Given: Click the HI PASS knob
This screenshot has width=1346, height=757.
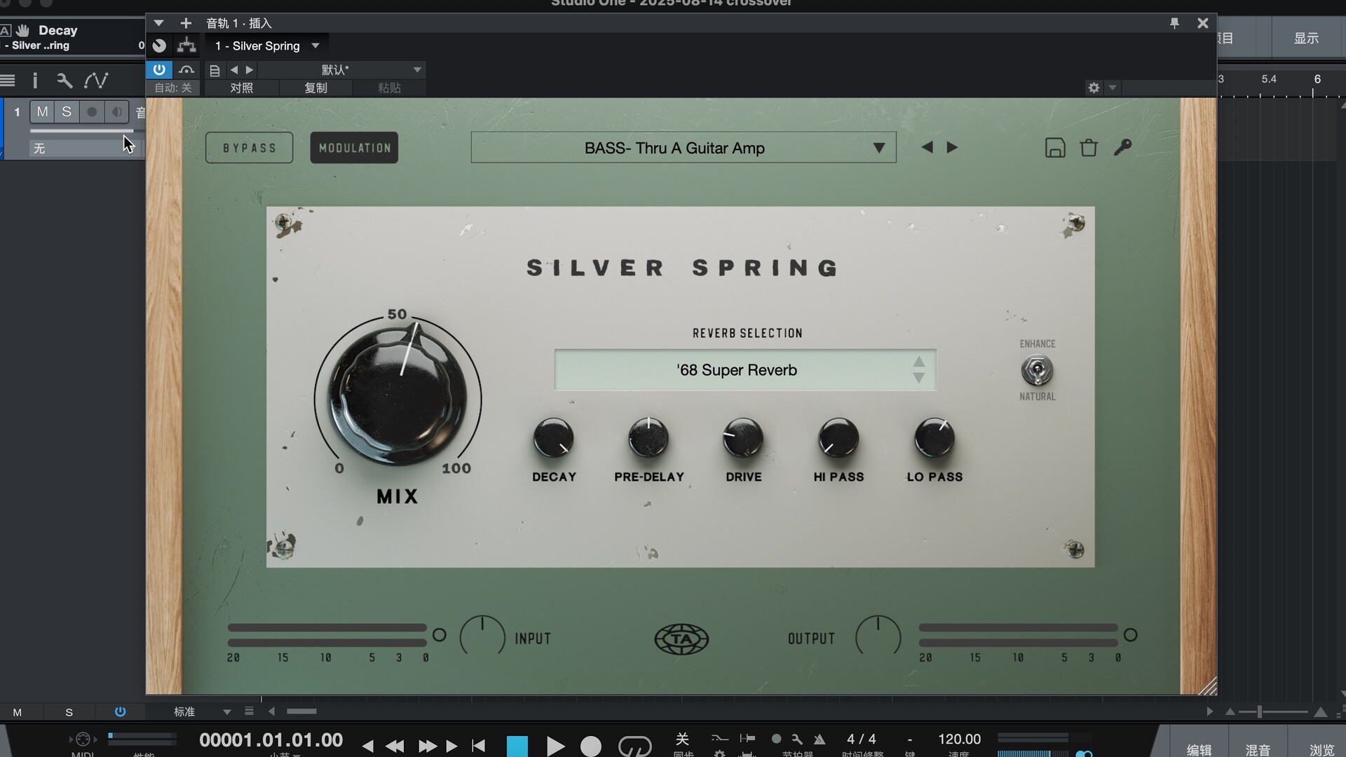Looking at the screenshot, I should 838,438.
